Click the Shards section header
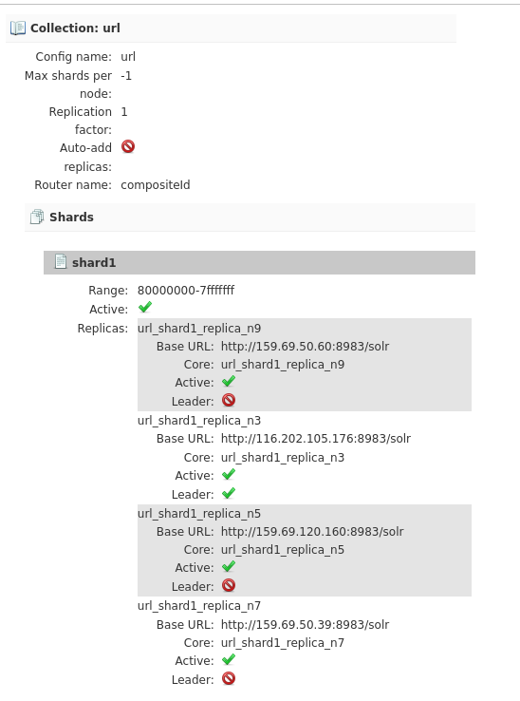Screen dimensions: 520x701 (251, 218)
